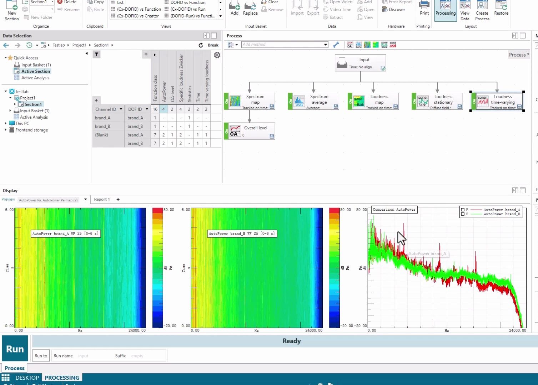Image resolution: width=538 pixels, height=385 pixels.
Task: Select the Preview display tab
Action: 8,199
